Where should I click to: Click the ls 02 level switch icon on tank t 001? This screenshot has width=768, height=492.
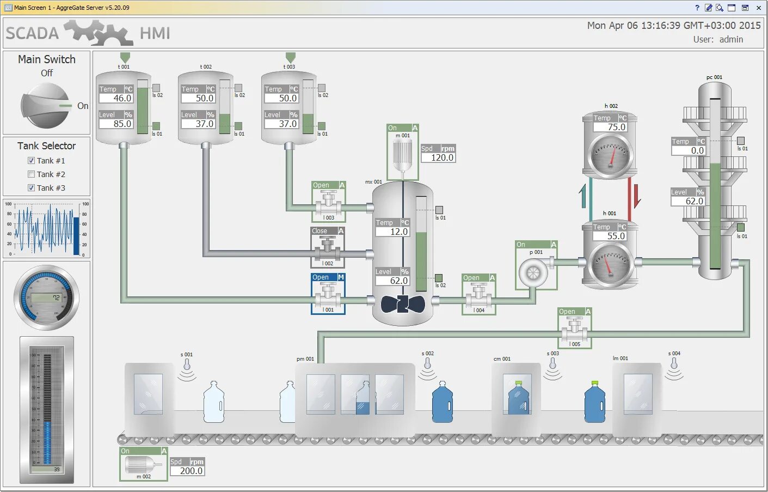(x=156, y=88)
